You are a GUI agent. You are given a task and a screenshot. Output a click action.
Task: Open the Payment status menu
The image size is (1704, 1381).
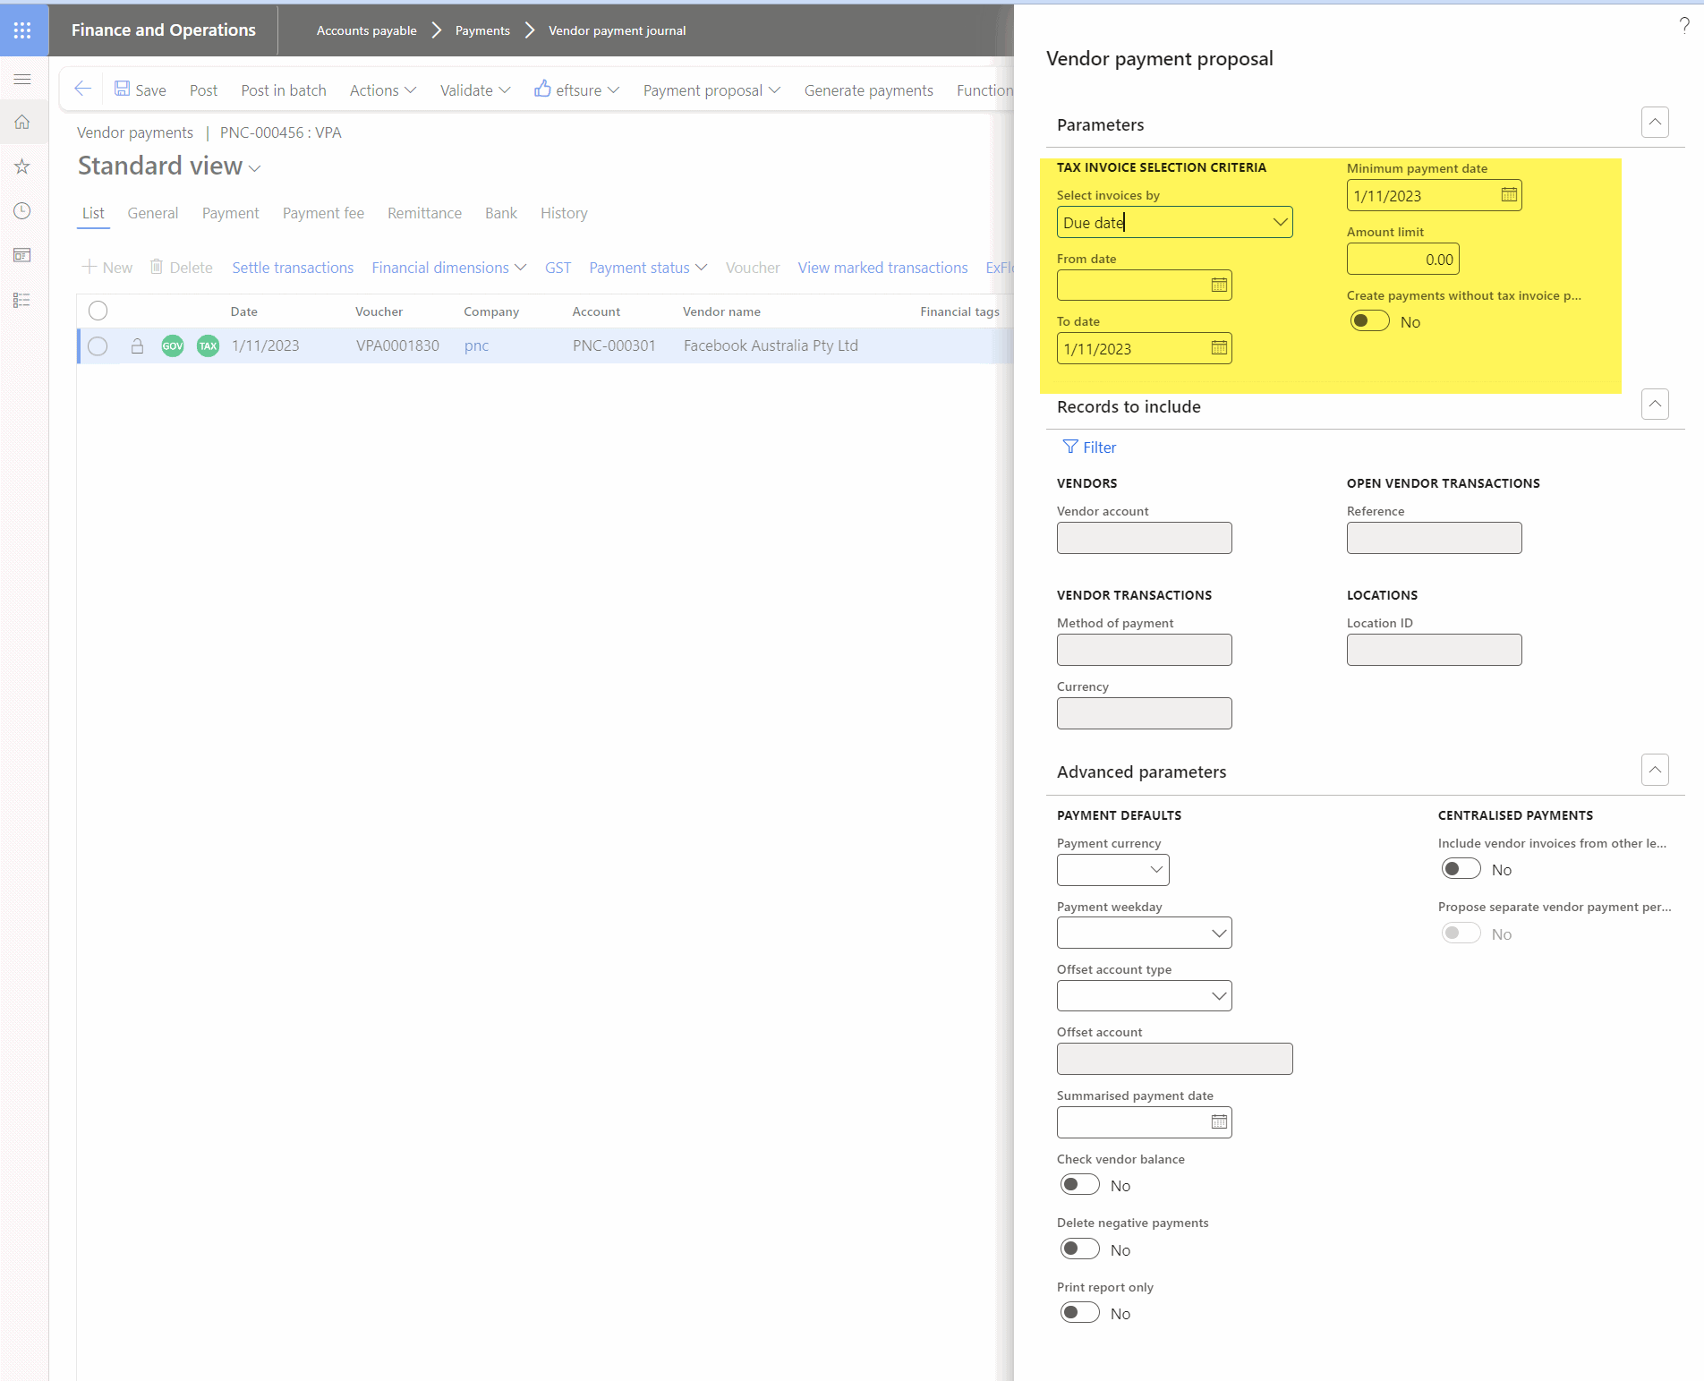pos(648,267)
